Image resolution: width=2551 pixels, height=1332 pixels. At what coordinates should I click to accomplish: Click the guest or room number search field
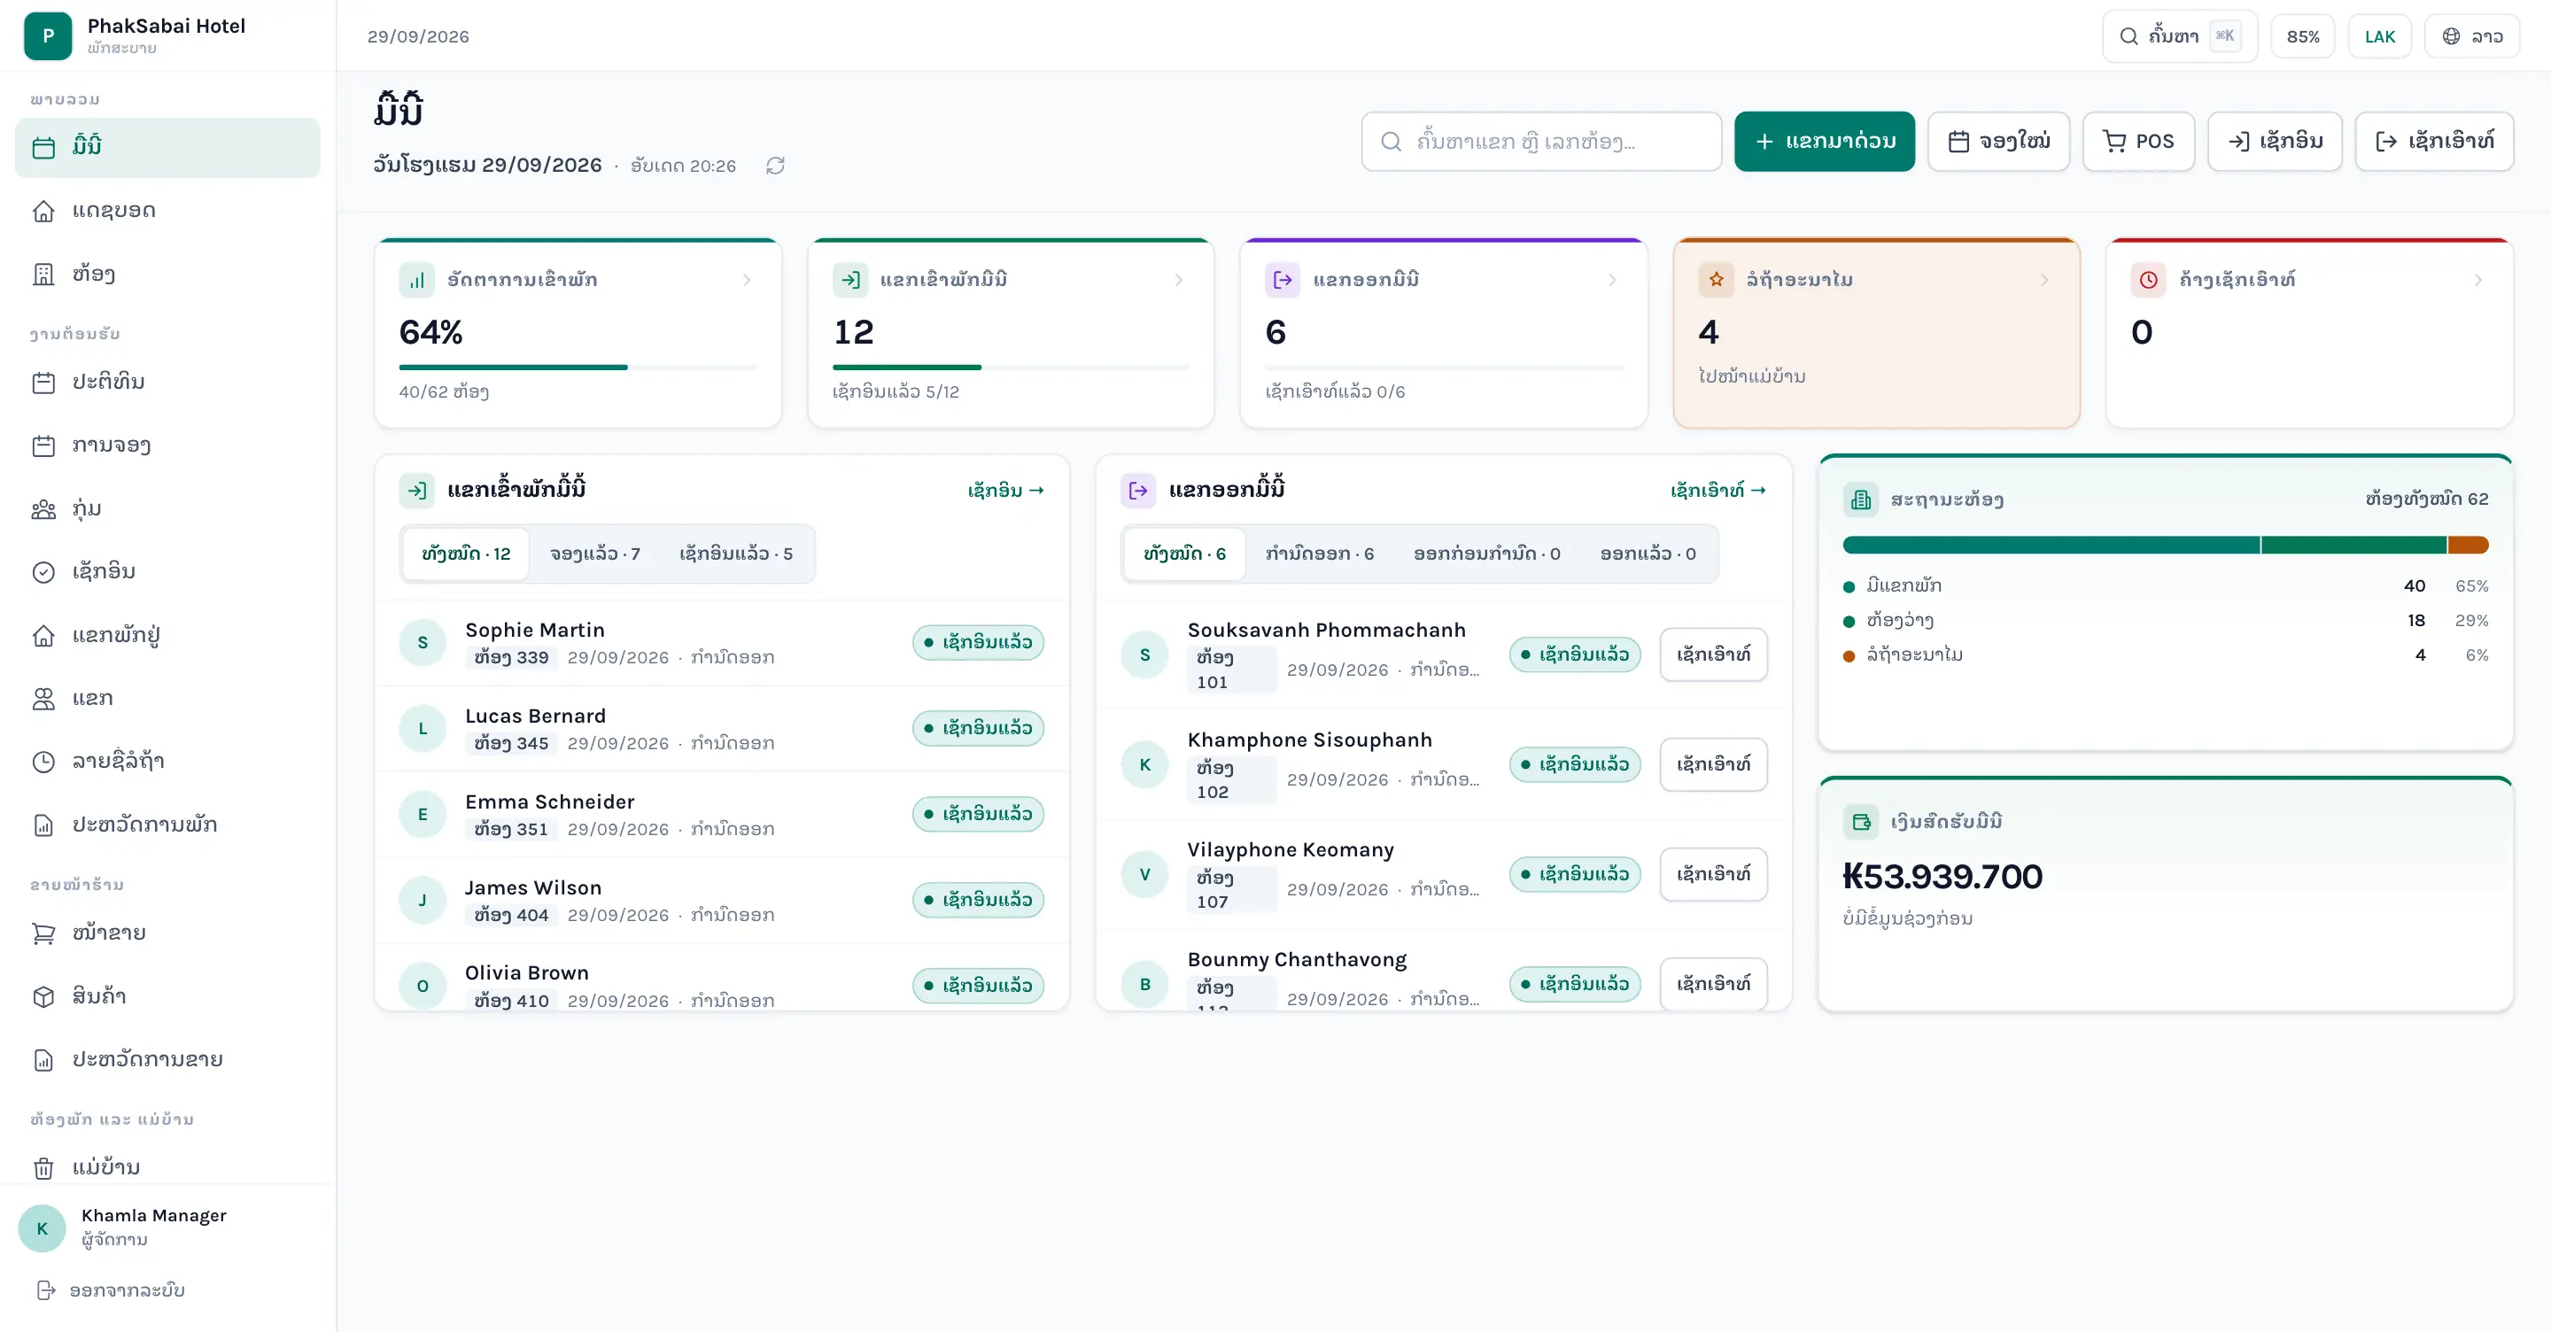pyautogui.click(x=1541, y=142)
